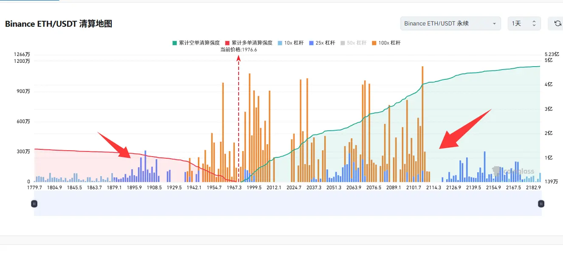Click x-axis label 2089.1
Viewport: 563px width, 255px height.
click(x=394, y=188)
